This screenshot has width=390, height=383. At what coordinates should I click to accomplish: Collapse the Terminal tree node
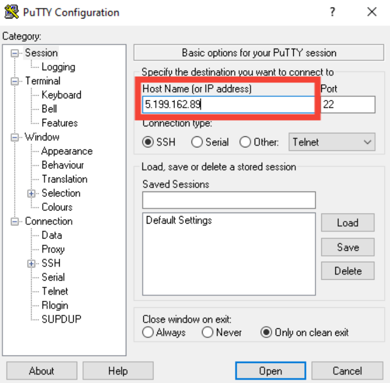click(16, 81)
